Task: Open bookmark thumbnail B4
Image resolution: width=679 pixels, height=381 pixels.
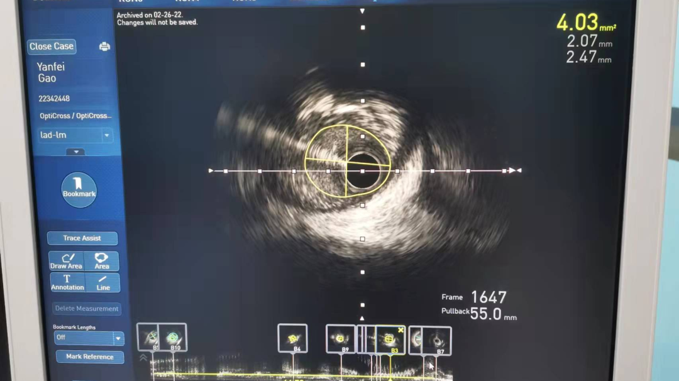Action: 293,338
